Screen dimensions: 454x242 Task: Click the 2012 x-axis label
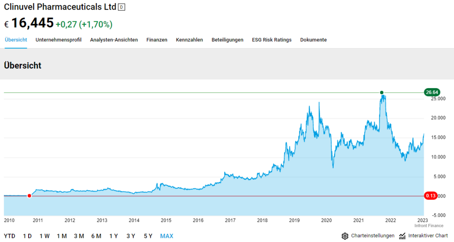pyautogui.click(x=70, y=221)
